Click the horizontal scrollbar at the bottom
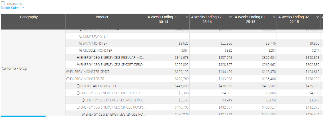Image resolution: width=323 pixels, height=119 pixels. [x=23, y=116]
